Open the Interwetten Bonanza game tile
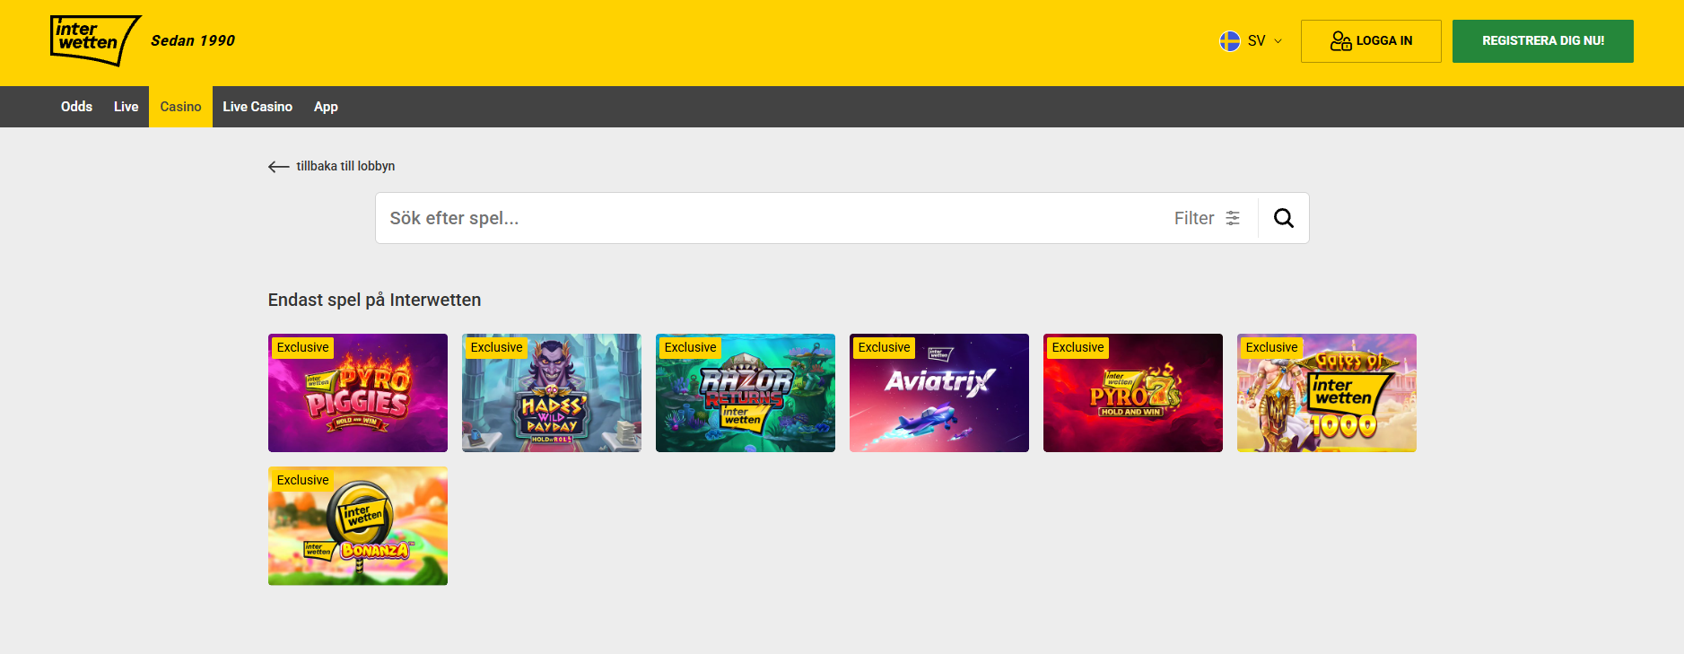Screen dimensions: 1684x654 [x=358, y=526]
